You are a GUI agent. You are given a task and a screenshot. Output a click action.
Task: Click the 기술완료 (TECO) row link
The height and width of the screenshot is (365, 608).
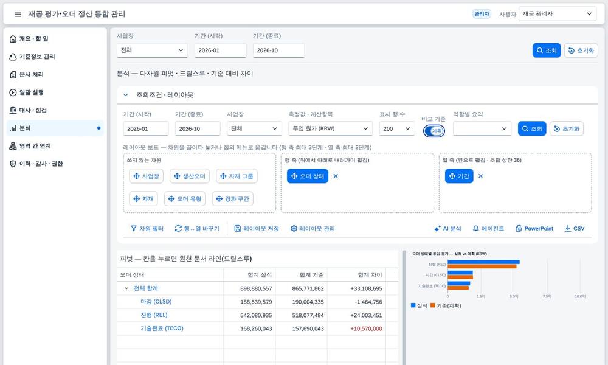162,328
